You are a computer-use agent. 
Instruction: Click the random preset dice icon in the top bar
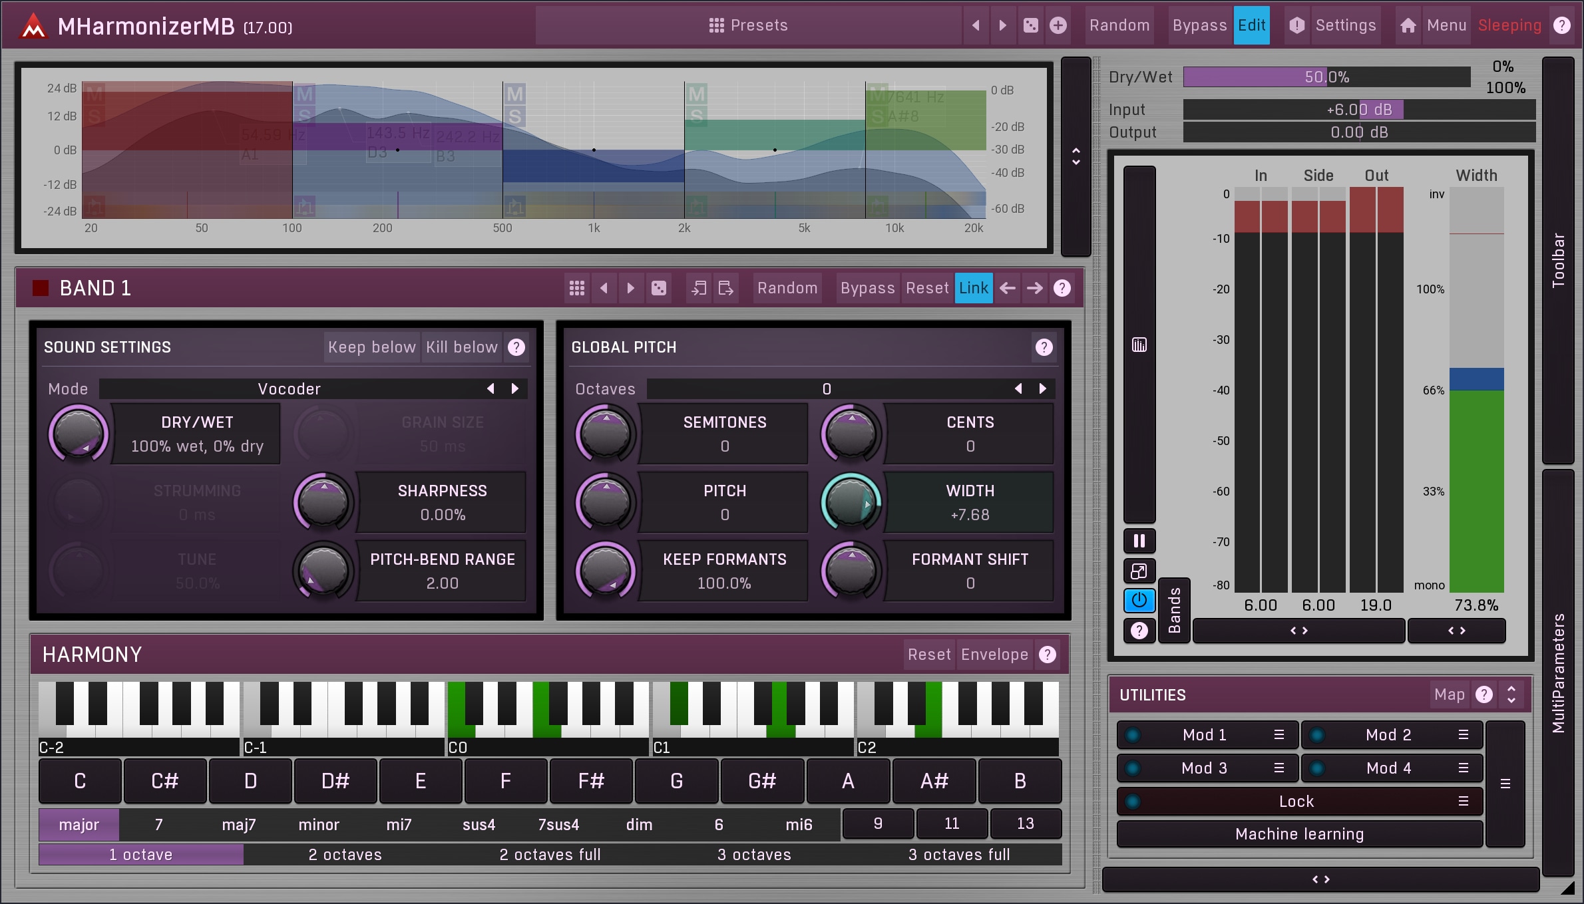tap(1030, 25)
